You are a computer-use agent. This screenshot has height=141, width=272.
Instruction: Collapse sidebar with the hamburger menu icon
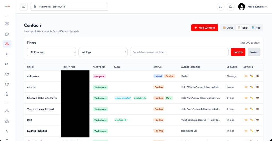24,7
